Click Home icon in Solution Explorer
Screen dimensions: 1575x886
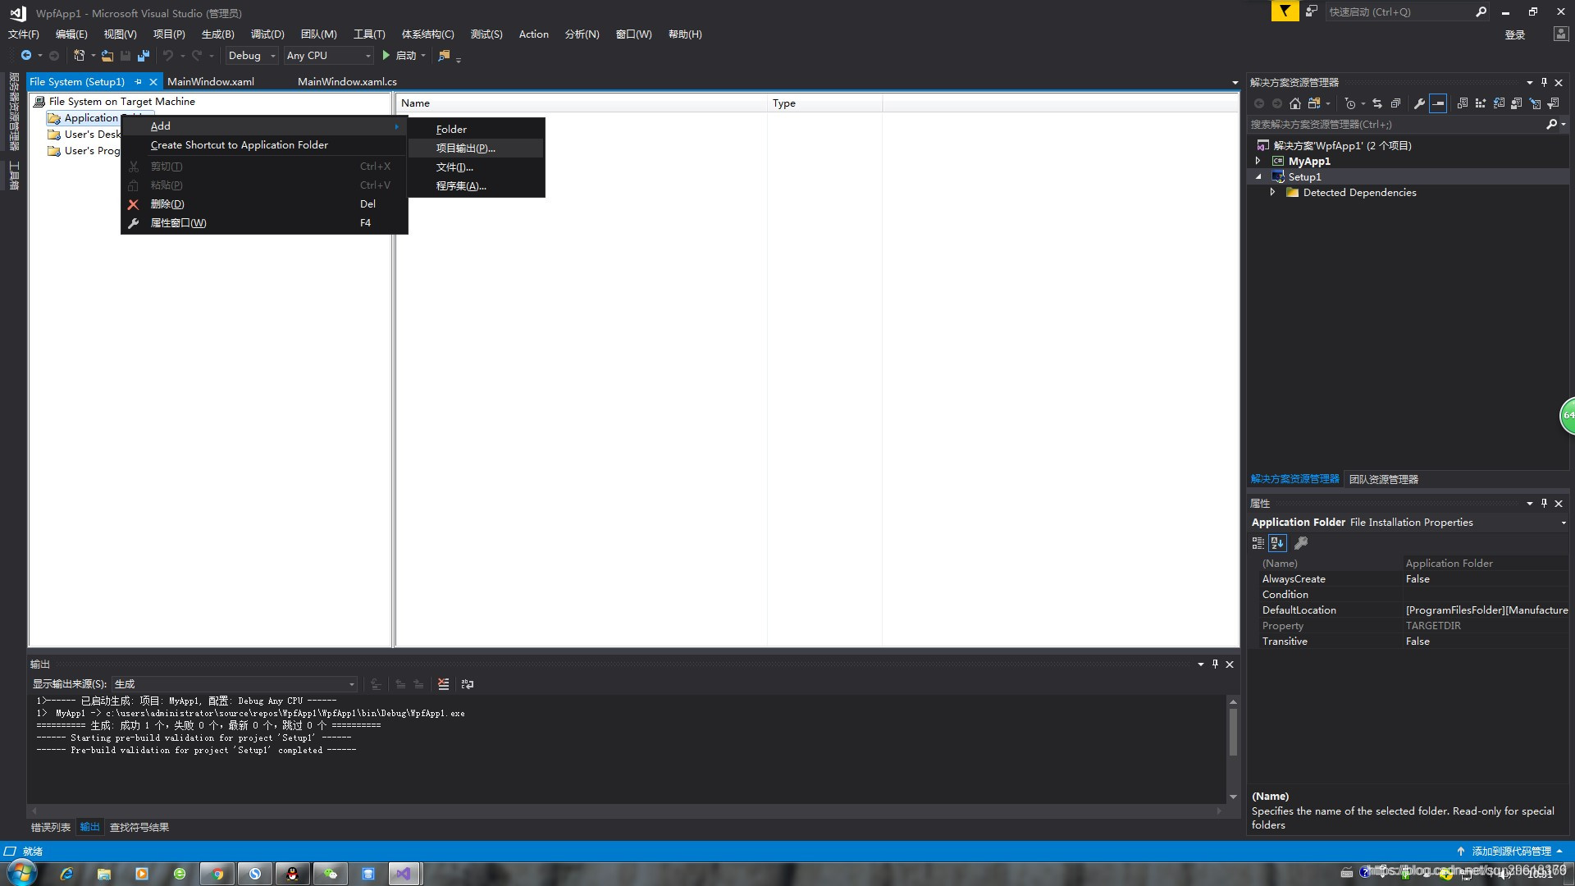point(1294,103)
